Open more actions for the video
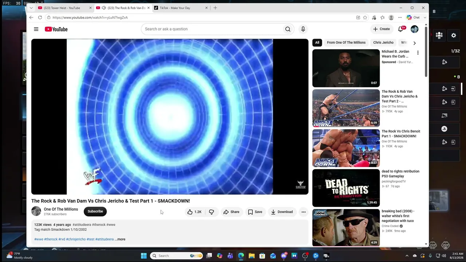The height and width of the screenshot is (262, 466). coord(303,212)
